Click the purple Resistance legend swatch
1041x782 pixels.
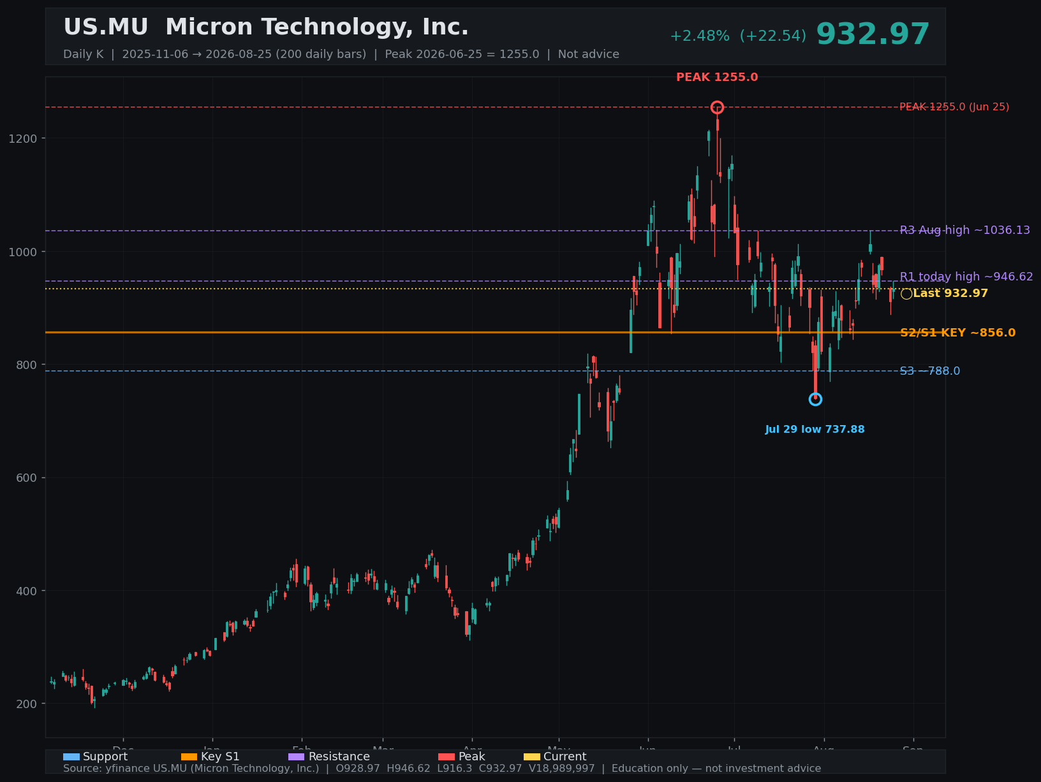click(x=297, y=757)
